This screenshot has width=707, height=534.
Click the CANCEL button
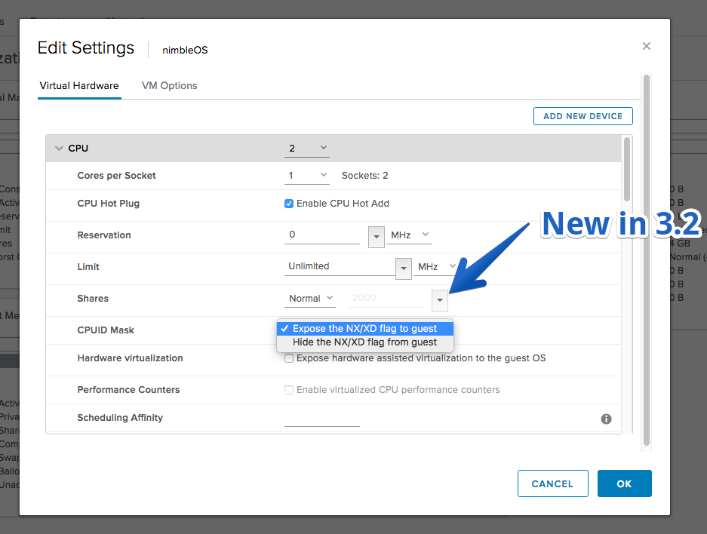[553, 483]
